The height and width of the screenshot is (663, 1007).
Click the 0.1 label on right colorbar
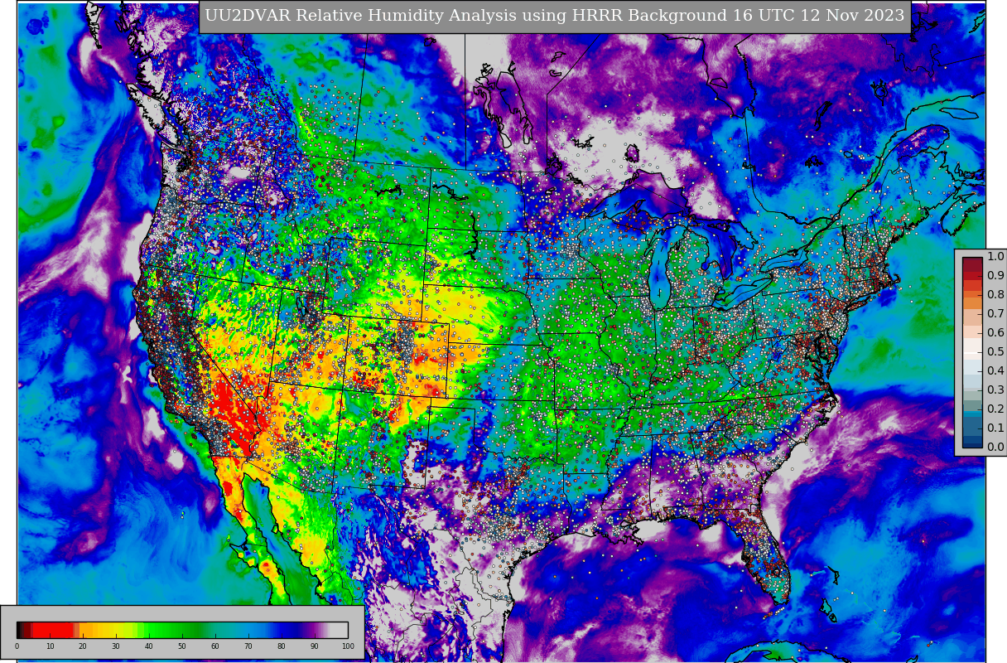pyautogui.click(x=995, y=428)
